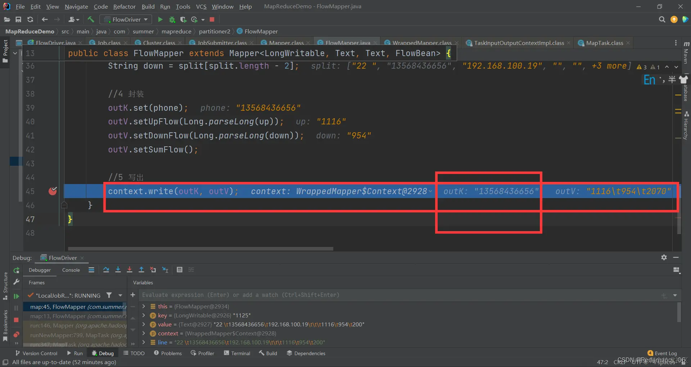Viewport: 691px width, 367px height.
Task: Click the Save All toolbar icon
Action: 18,19
